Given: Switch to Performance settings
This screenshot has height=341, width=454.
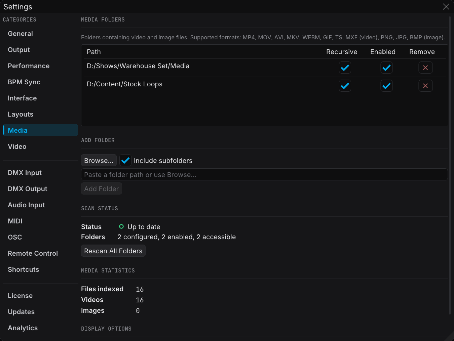Looking at the screenshot, I should [40, 66].
